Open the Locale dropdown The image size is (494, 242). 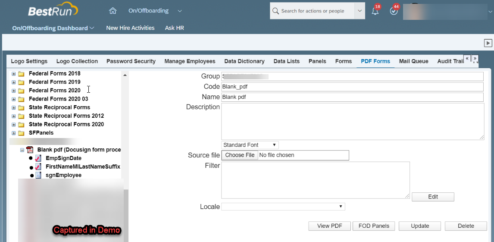283,207
